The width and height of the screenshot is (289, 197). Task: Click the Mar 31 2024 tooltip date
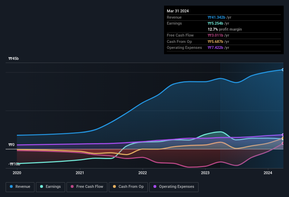178,11
